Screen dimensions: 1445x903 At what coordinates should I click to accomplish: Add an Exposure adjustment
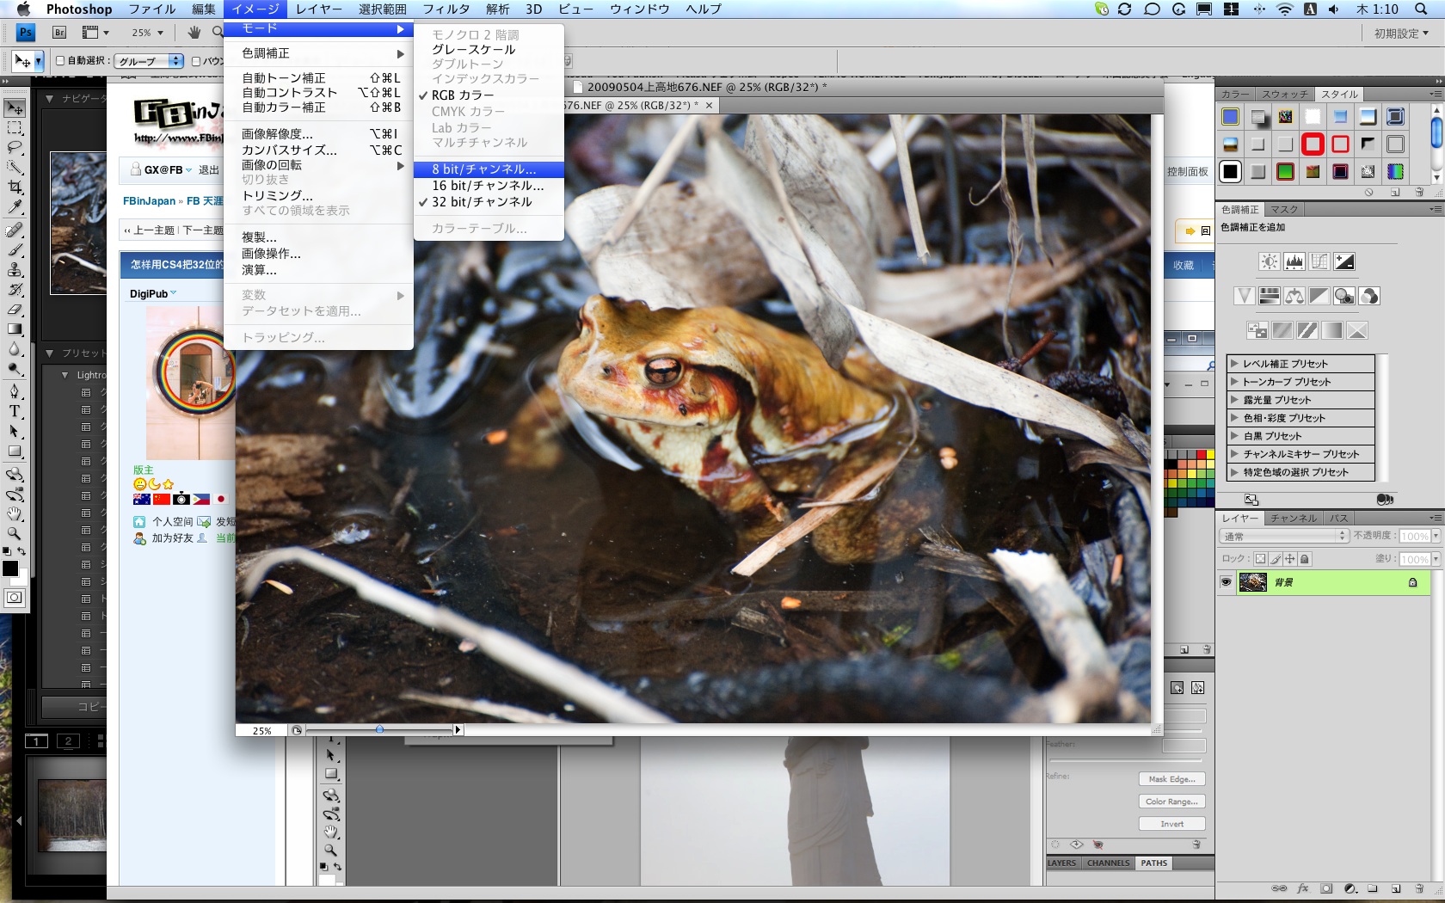(x=1344, y=261)
